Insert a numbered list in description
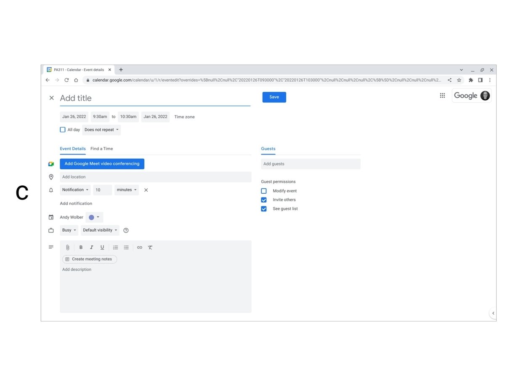Screen dimensions: 505x379 coord(115,248)
